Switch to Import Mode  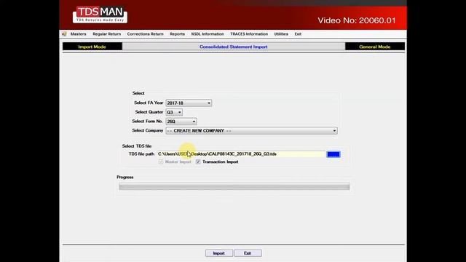(x=92, y=47)
